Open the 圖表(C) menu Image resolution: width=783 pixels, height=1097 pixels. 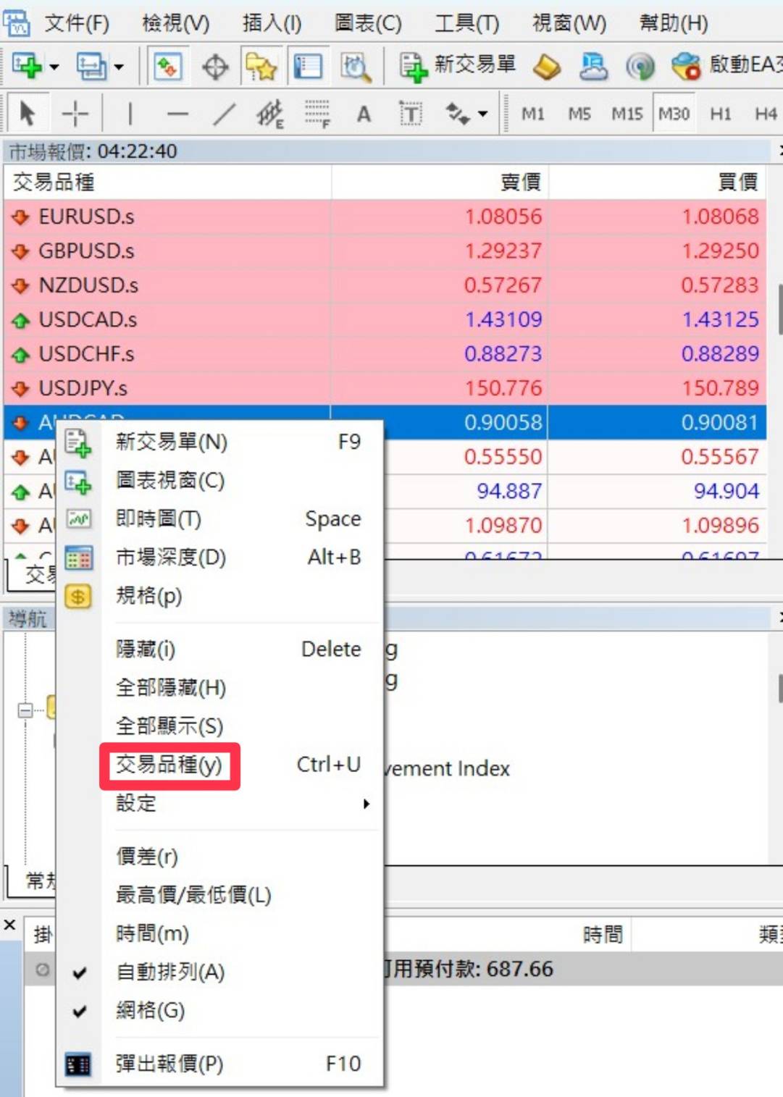click(367, 23)
